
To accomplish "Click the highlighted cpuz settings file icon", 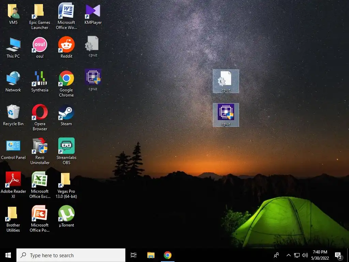I will (x=226, y=81).
